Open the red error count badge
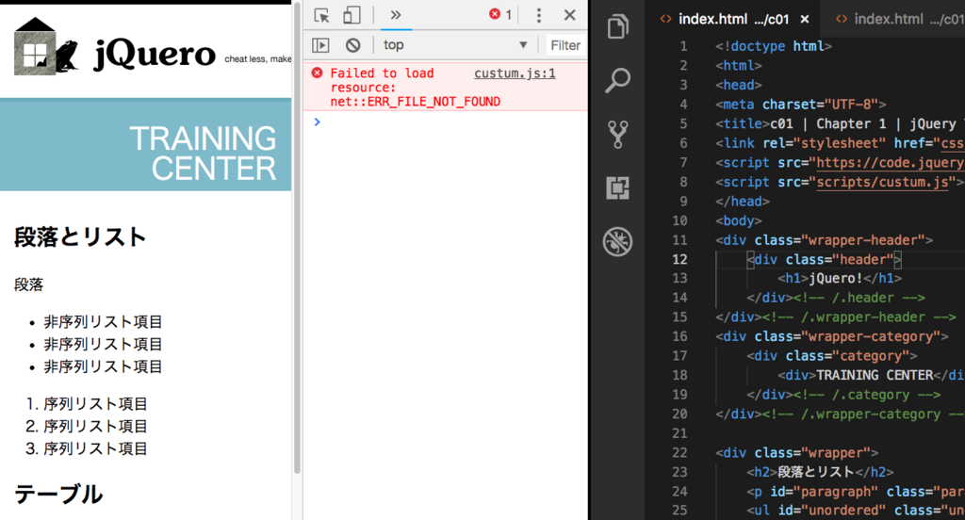965x520 pixels. (x=500, y=14)
